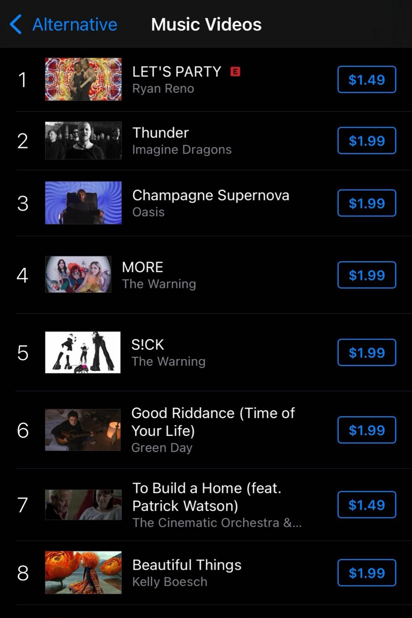This screenshot has height=618, width=412.
Task: Open the Thunder video thumbnail
Action: point(83,141)
